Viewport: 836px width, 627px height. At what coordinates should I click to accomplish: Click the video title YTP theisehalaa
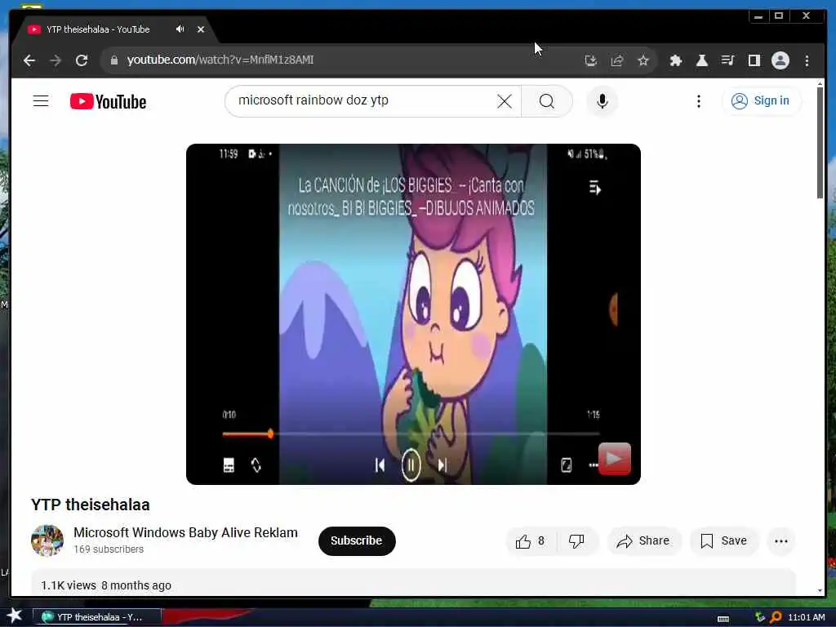pos(90,505)
